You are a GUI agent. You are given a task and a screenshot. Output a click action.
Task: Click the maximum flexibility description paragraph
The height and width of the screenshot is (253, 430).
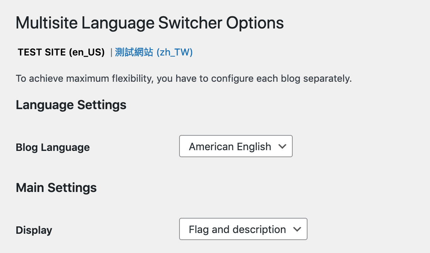click(184, 79)
